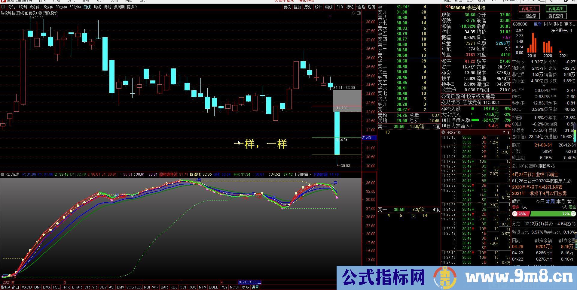Screen dimensions: 577x290
Task: Open F10 company information
Action: point(340,7)
